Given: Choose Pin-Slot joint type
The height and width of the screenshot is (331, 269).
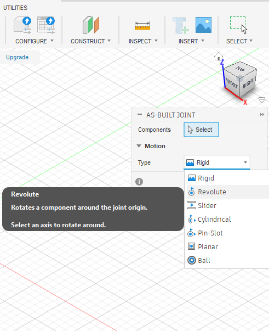Looking at the screenshot, I should tap(228, 233).
